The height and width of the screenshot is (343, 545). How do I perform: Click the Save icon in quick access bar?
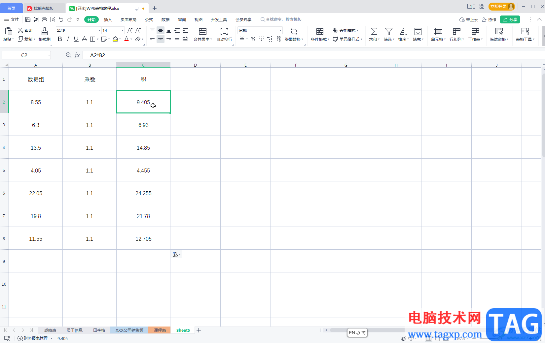click(28, 19)
